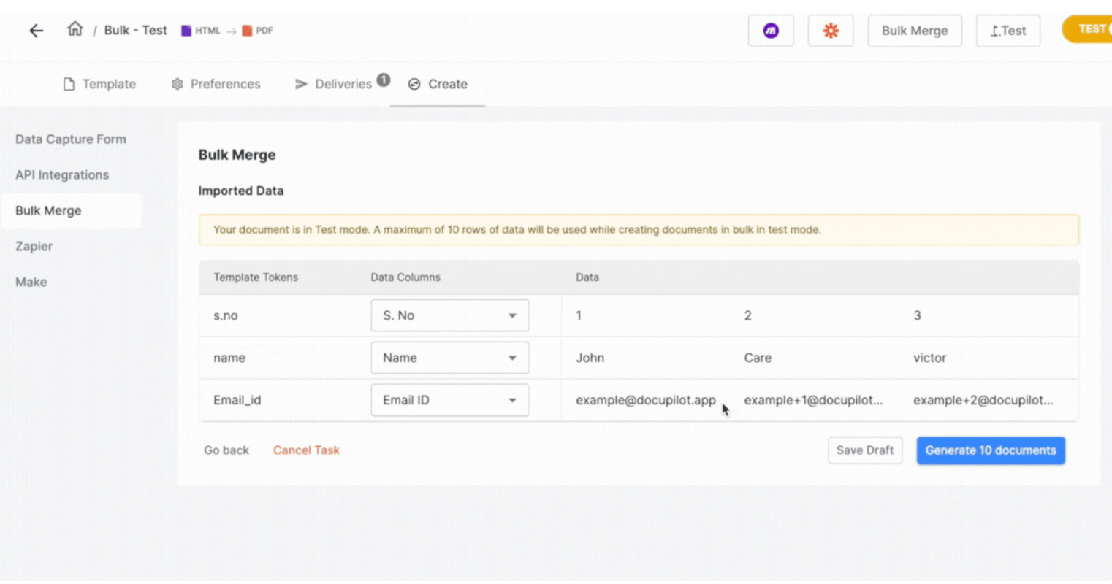Click the data value 1 in s.no row
1112x584 pixels.
(x=579, y=315)
